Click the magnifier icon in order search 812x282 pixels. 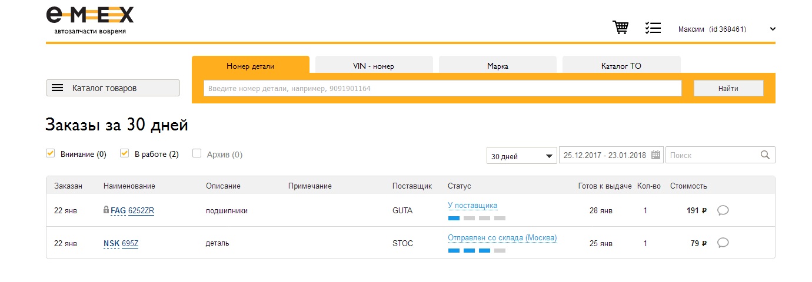(x=765, y=155)
